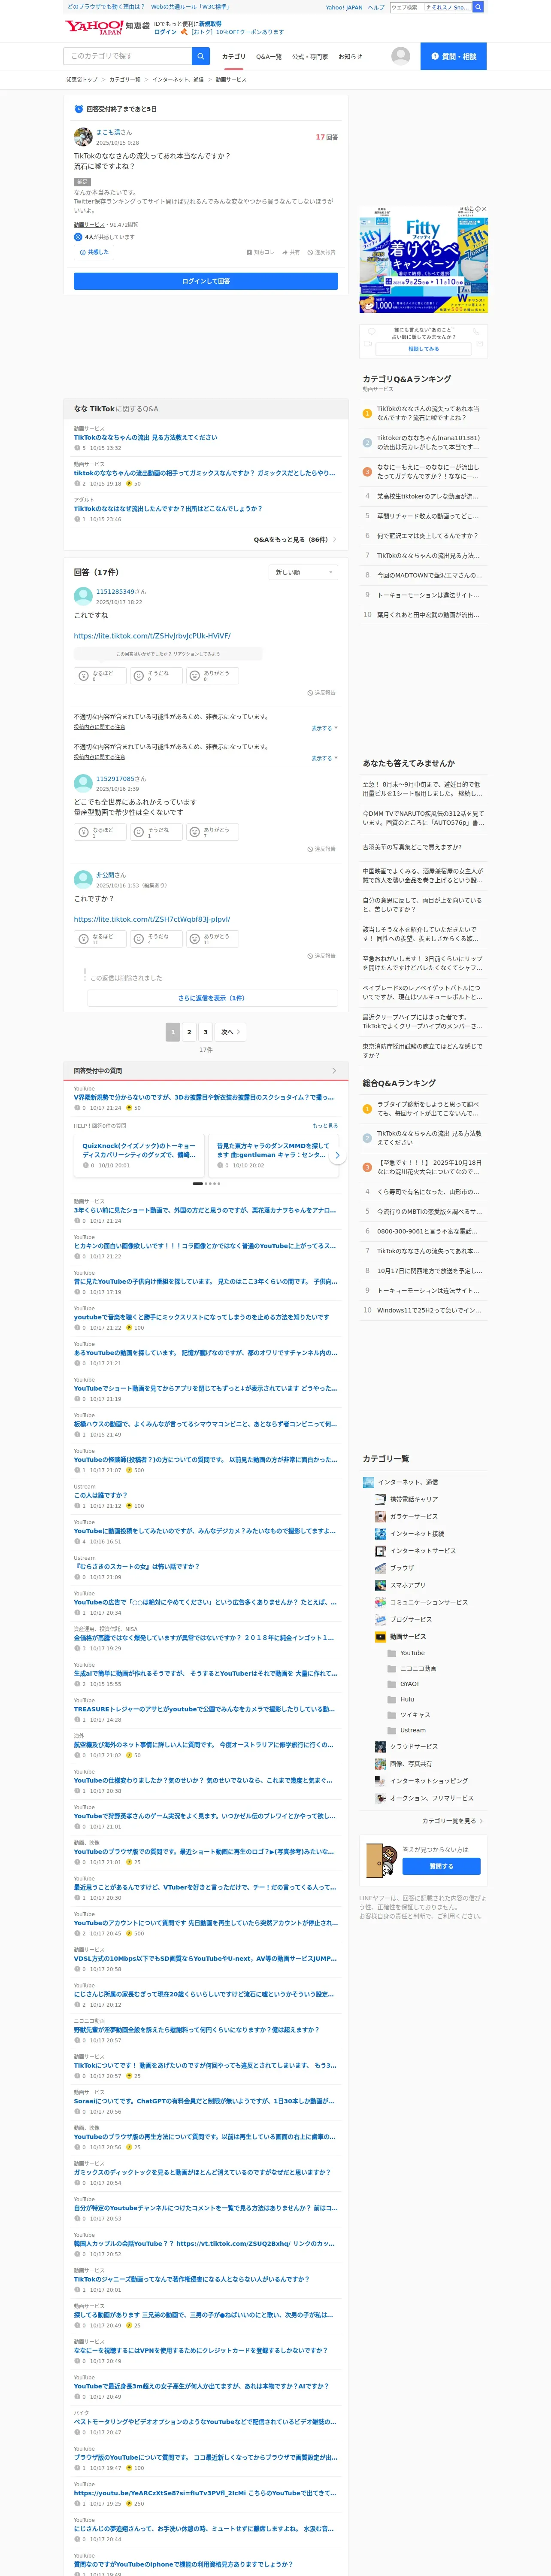Go to answers page 3

coord(205,1032)
